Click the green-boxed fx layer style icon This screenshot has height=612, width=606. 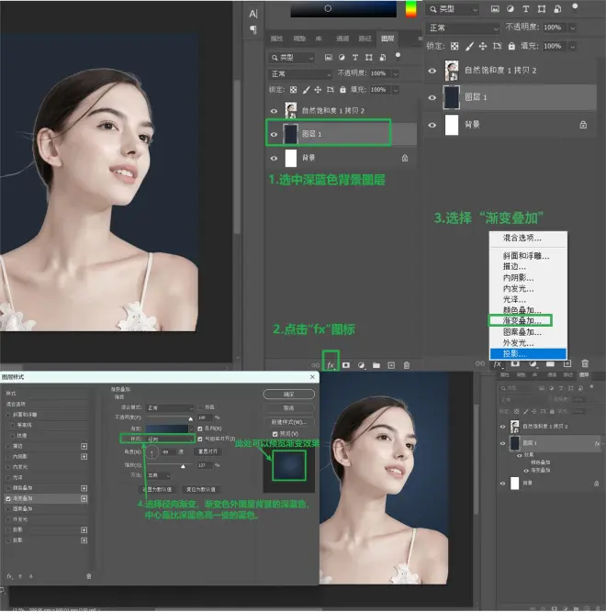(331, 363)
